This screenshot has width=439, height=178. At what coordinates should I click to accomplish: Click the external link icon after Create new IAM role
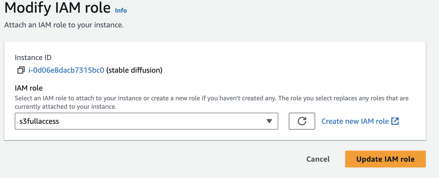[x=395, y=121]
